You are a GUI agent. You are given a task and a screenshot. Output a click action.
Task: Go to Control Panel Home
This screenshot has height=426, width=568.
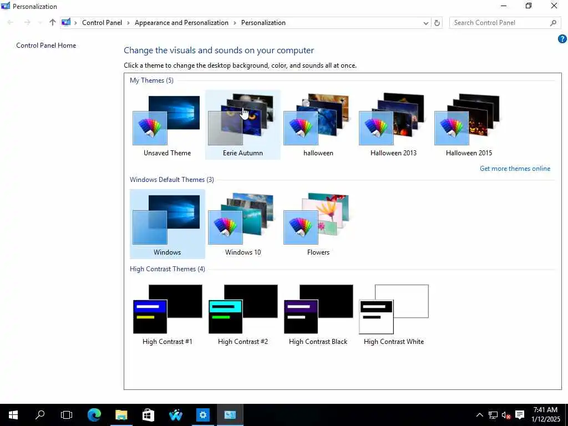(46, 45)
